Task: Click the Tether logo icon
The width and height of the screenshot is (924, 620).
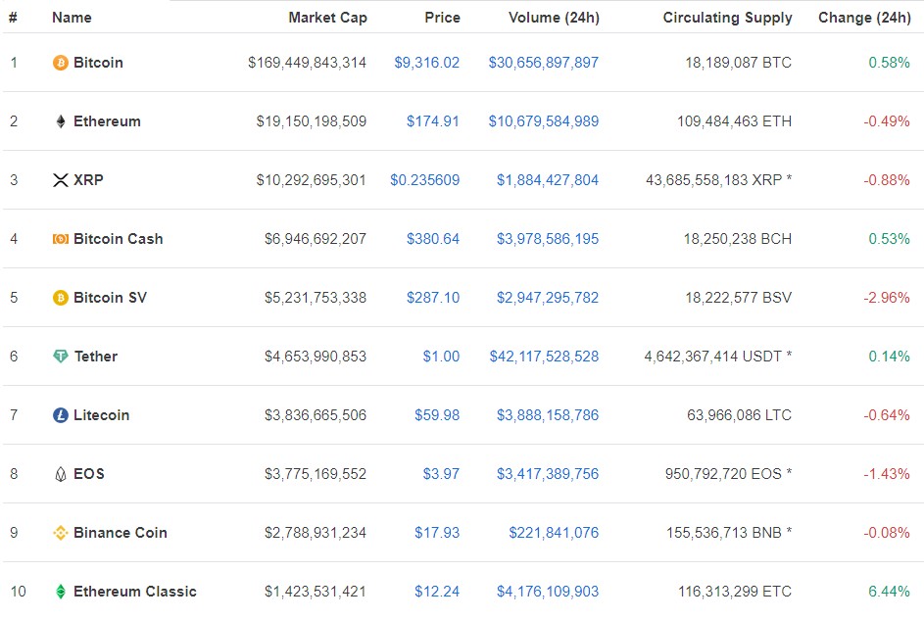Action: click(x=60, y=357)
